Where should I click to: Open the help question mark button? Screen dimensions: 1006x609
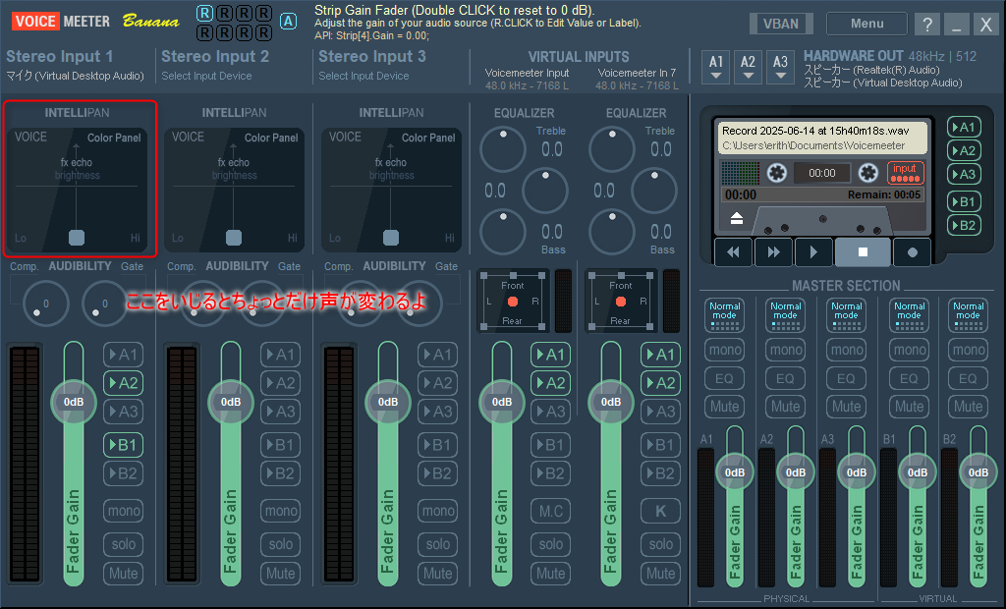[x=927, y=25]
